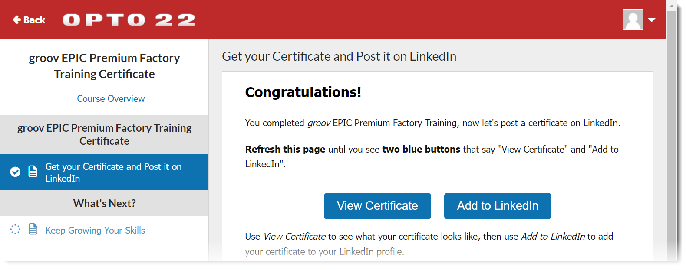
Task: Click the document icon beside Get your Certificate
Action: [x=33, y=171]
